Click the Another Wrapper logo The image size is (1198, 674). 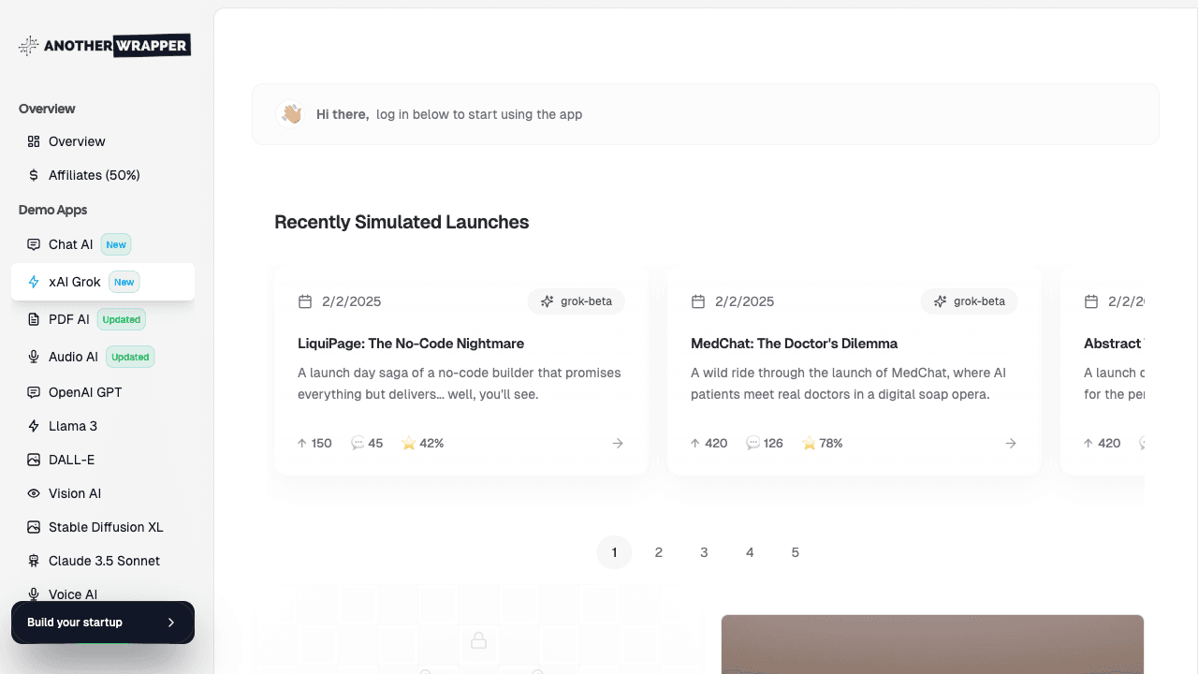(105, 45)
